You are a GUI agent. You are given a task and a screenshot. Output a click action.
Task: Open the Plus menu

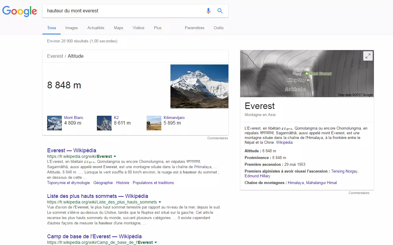pyautogui.click(x=158, y=28)
